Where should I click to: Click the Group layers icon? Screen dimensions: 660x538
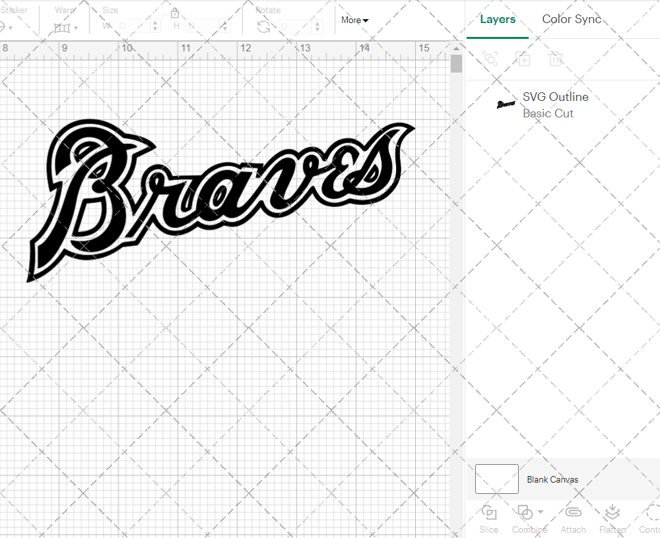tap(490, 59)
